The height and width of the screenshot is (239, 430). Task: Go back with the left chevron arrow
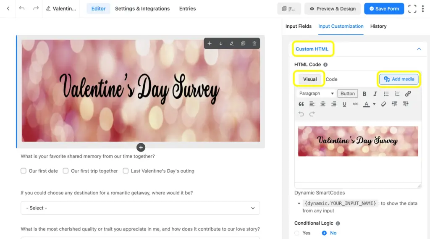point(8,8)
